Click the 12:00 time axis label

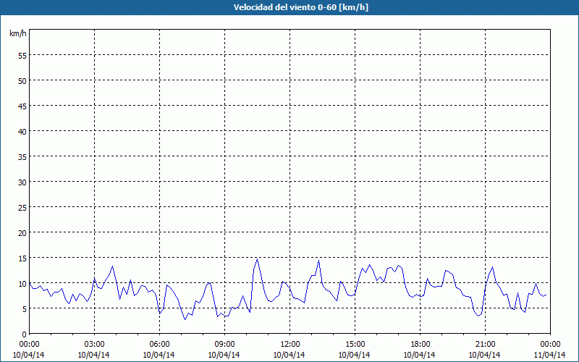(290, 345)
